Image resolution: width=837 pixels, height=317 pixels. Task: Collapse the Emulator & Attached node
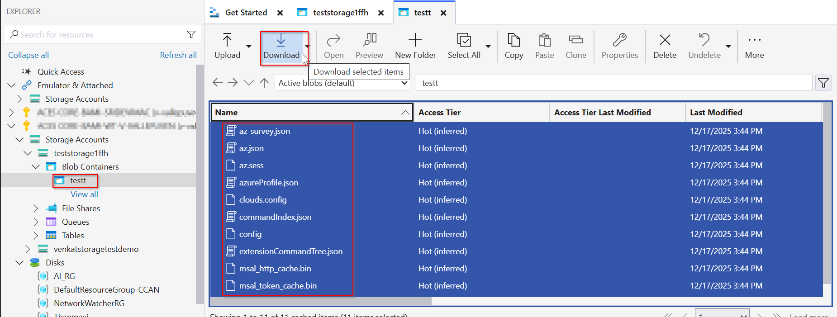(12, 85)
